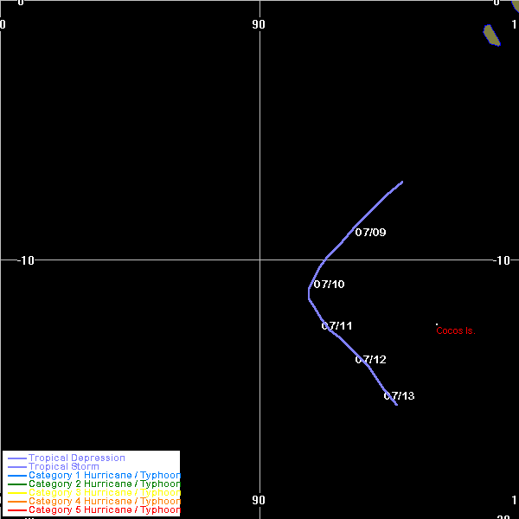Viewport: 519px width, 519px height.
Task: Select Tropical Storm legend entry
Action: (63, 466)
